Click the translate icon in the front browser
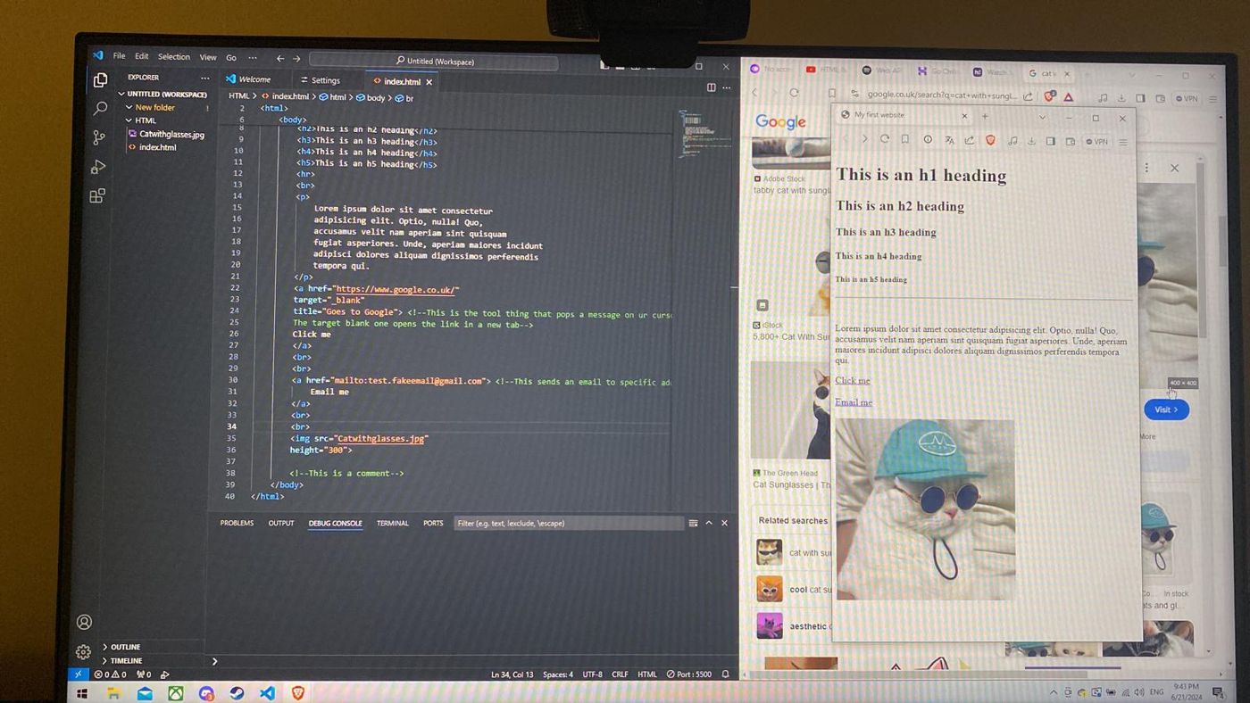This screenshot has width=1250, height=703. [949, 140]
